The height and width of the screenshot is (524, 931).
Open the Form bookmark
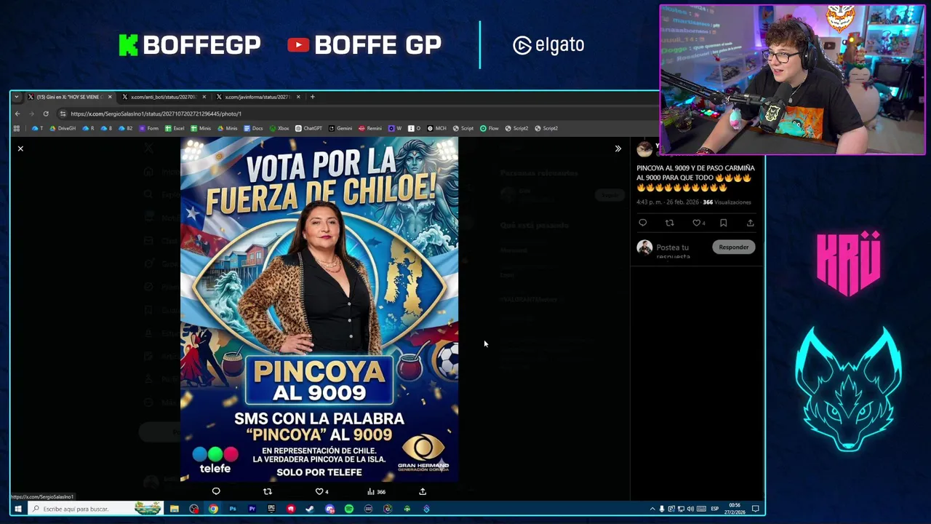[148, 128]
